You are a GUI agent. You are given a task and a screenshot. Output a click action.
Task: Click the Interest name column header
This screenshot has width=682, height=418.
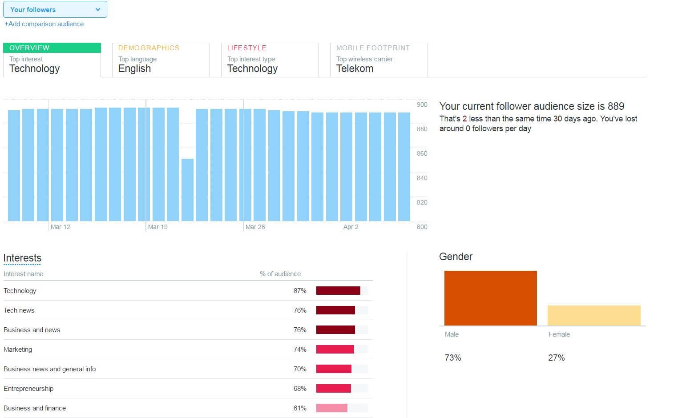pyautogui.click(x=23, y=274)
